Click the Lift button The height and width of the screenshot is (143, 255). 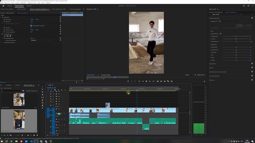tap(158, 81)
